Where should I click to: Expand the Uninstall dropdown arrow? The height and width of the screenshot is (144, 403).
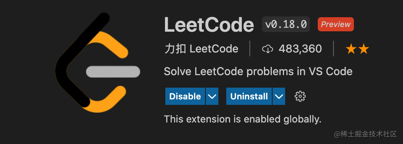coord(279,96)
